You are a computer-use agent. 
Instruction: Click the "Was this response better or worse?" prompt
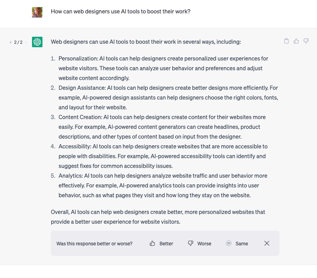pyautogui.click(x=94, y=244)
